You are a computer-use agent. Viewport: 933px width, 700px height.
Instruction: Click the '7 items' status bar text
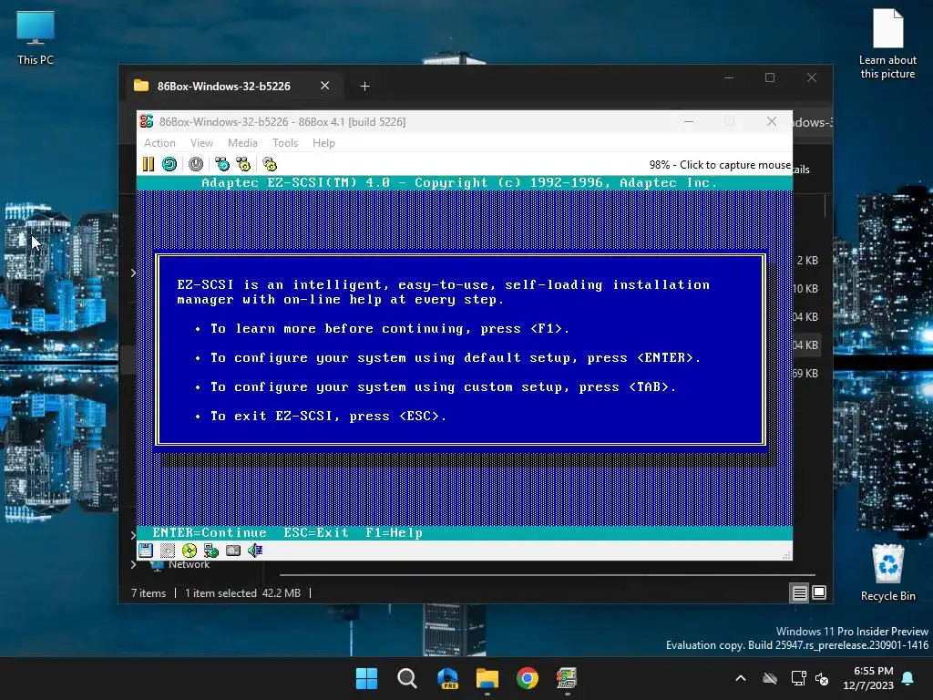coord(149,592)
